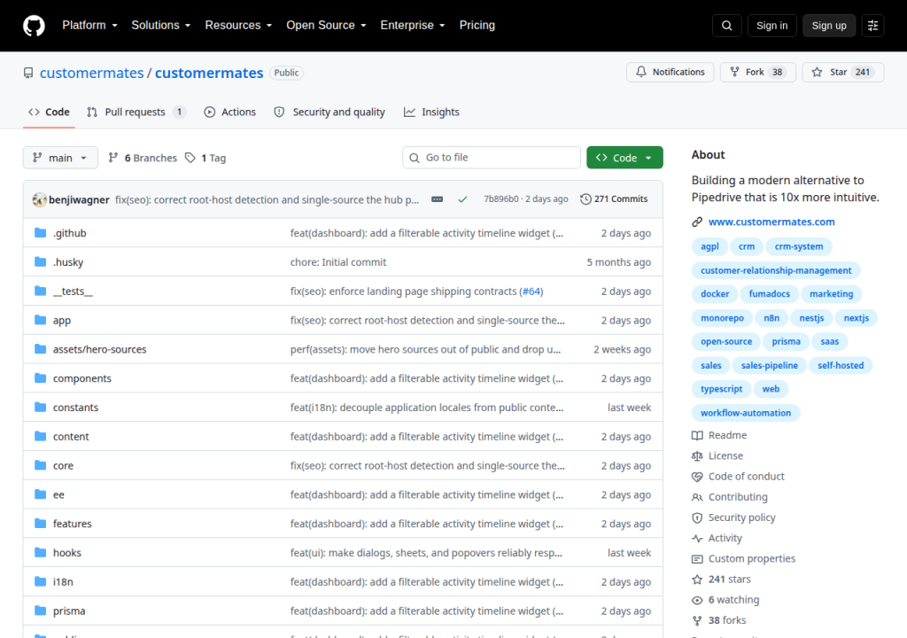Open benjiwagner's avatar
The height and width of the screenshot is (638, 907).
[39, 199]
